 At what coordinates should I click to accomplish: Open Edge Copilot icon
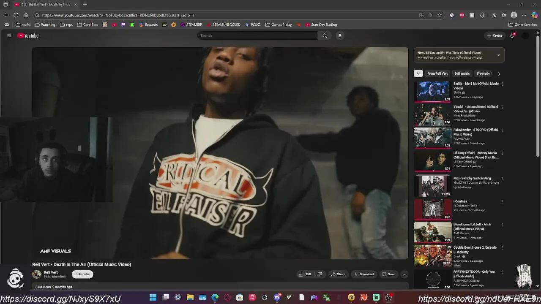535,15
